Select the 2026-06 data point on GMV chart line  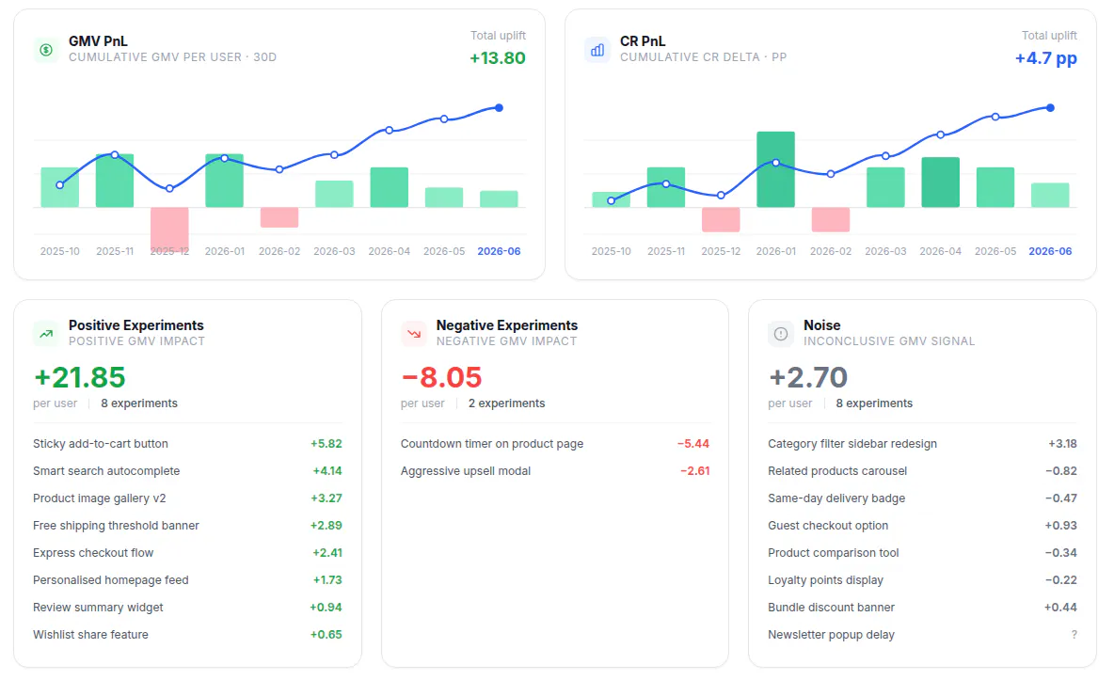500,108
